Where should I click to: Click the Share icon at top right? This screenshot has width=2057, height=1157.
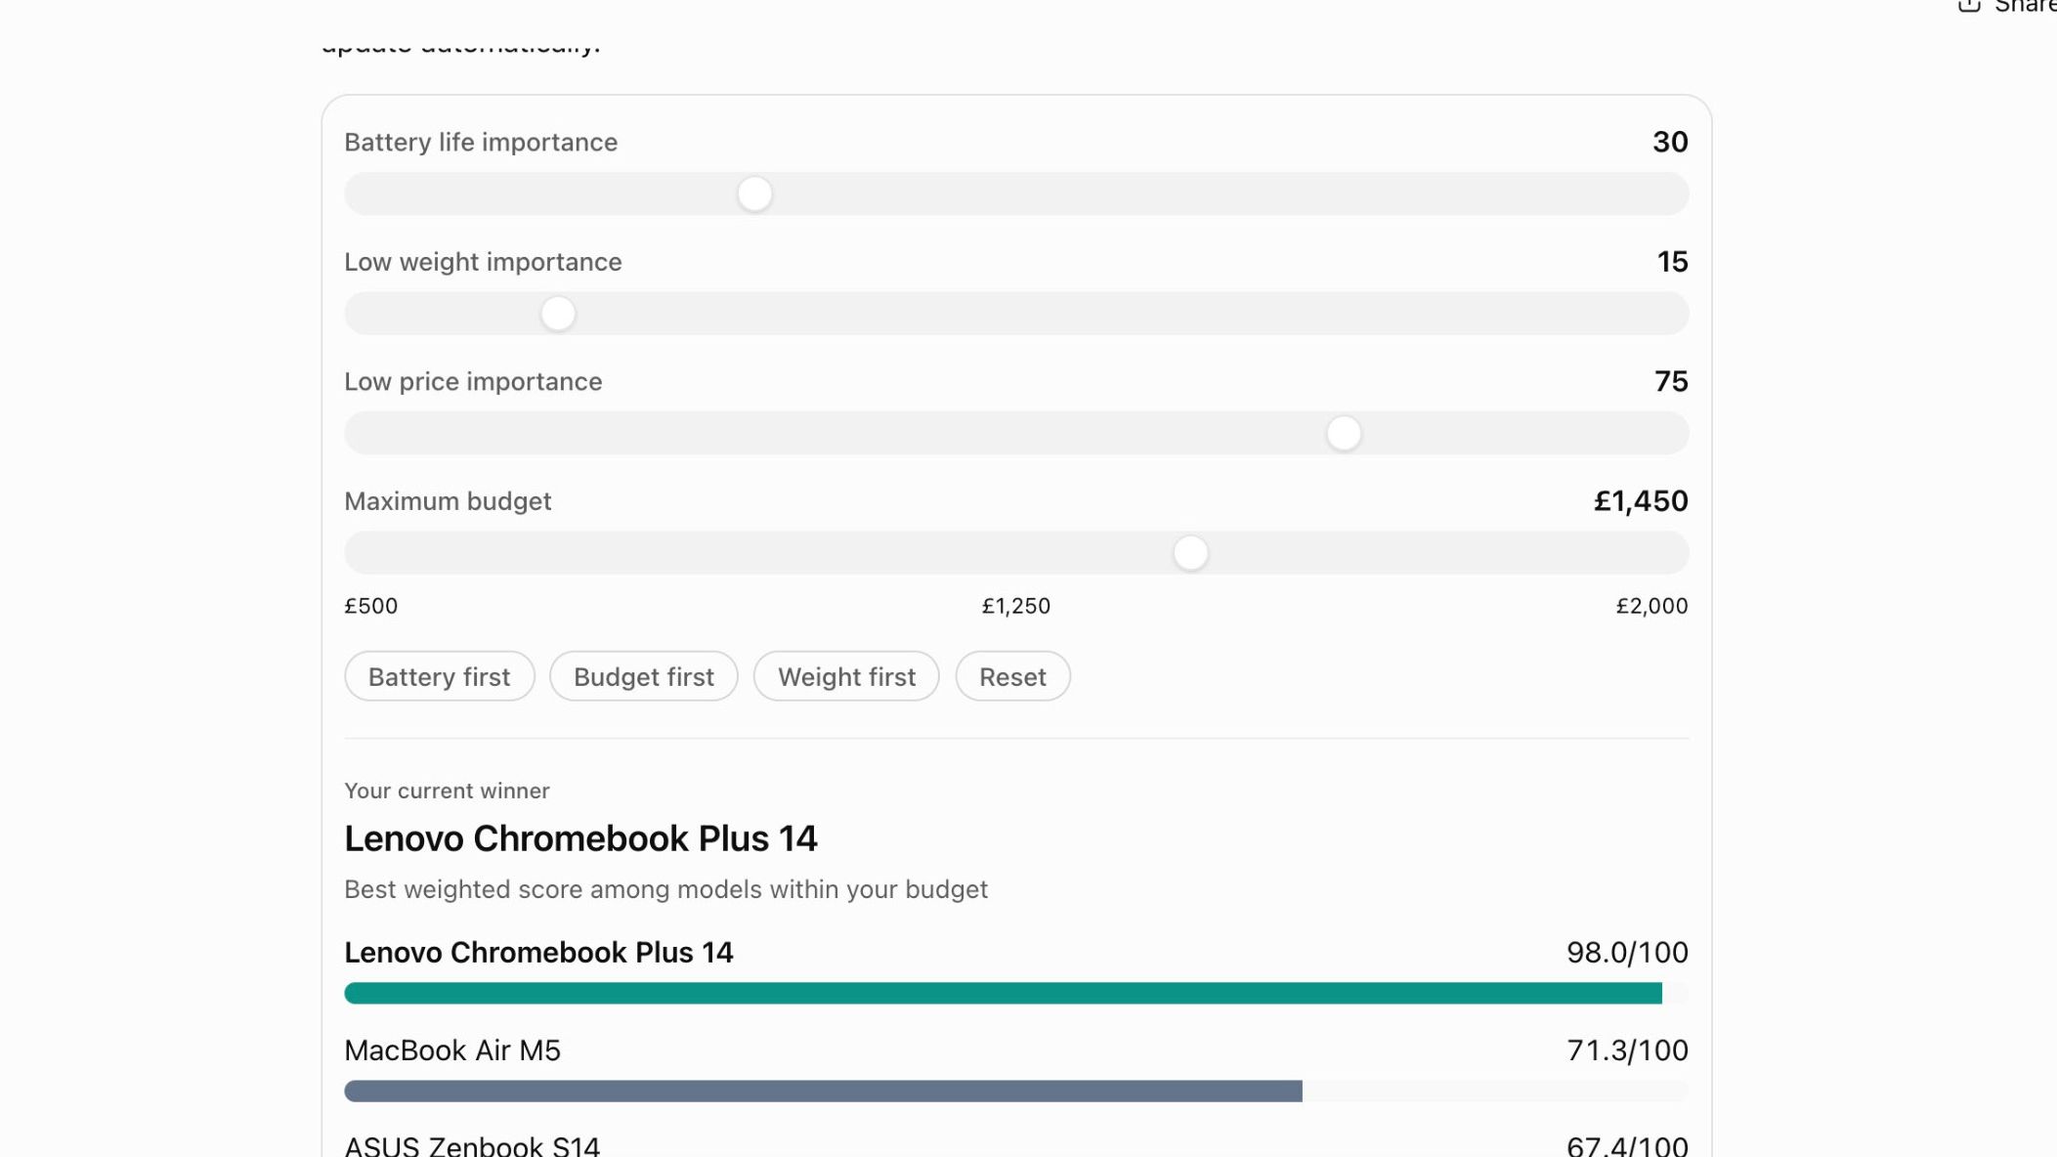(x=1969, y=6)
